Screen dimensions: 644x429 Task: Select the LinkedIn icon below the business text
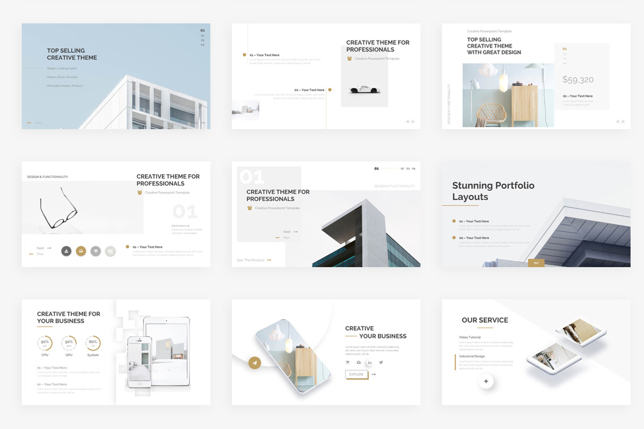tap(370, 363)
